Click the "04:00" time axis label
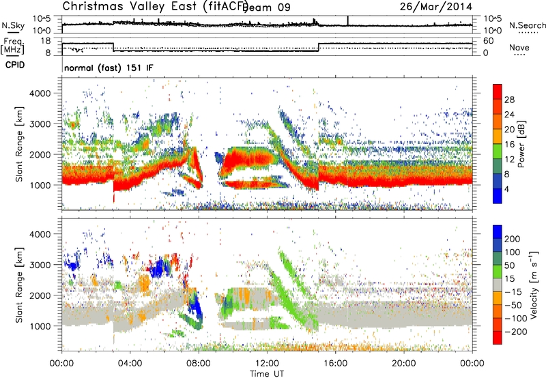Viewport: 546px width, 378px height. (x=130, y=364)
